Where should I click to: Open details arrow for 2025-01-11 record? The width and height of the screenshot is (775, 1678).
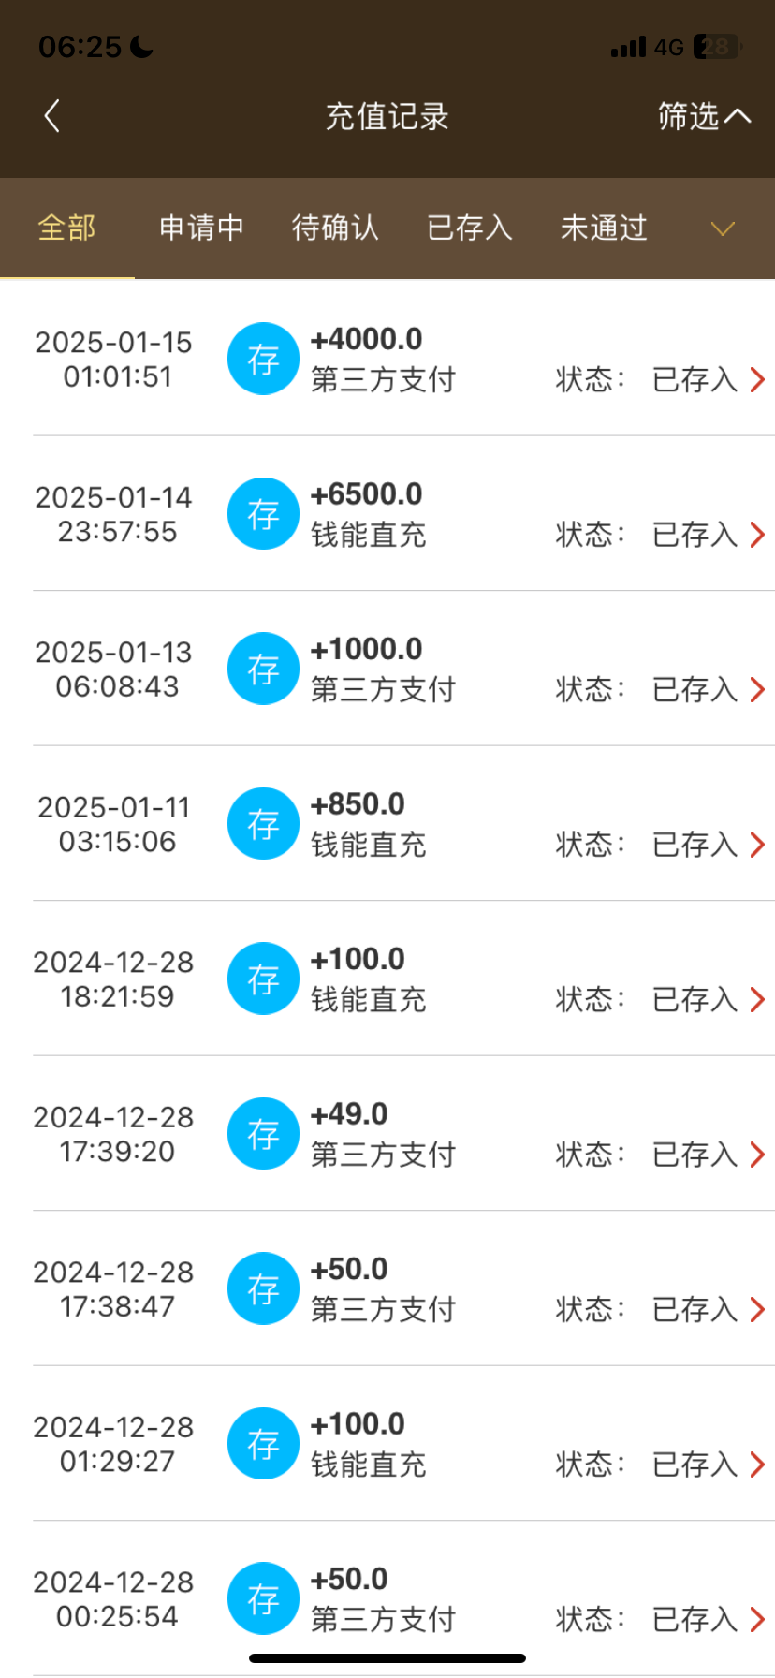click(758, 845)
